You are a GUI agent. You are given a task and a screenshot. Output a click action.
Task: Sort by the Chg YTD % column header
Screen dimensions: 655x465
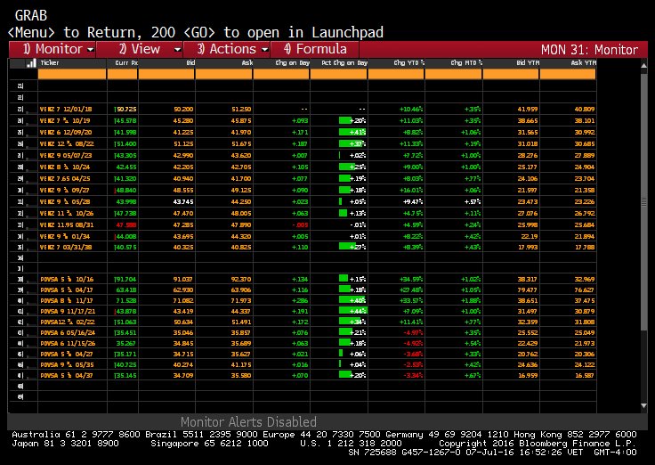click(x=409, y=62)
